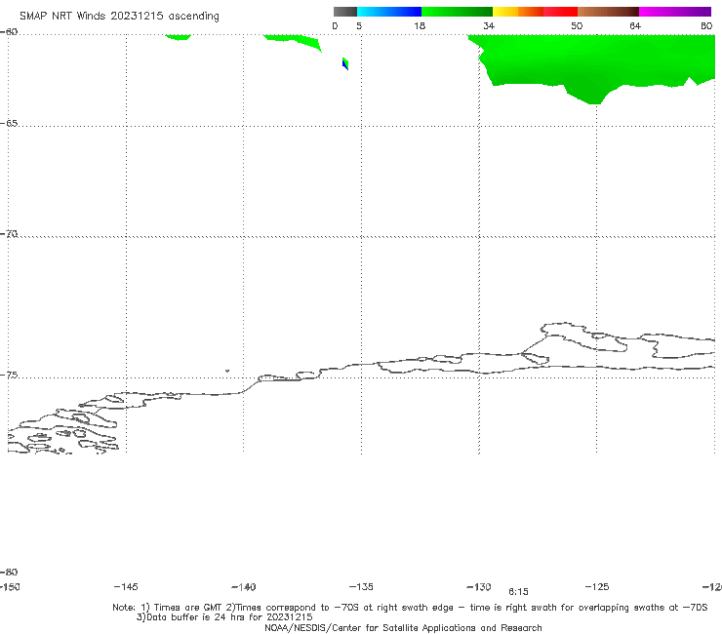Pick the green segment of the wind color bar
This screenshot has width=722, height=634.
click(x=458, y=12)
